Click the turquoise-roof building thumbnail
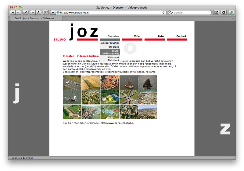The height and width of the screenshot is (171, 244). 110,112
